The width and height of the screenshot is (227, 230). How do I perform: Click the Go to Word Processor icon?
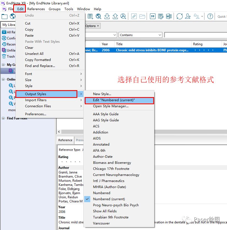pyautogui.click(x=169, y=16)
